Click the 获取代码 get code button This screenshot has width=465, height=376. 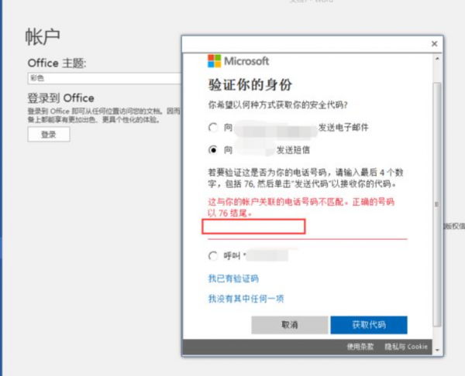[x=369, y=325]
